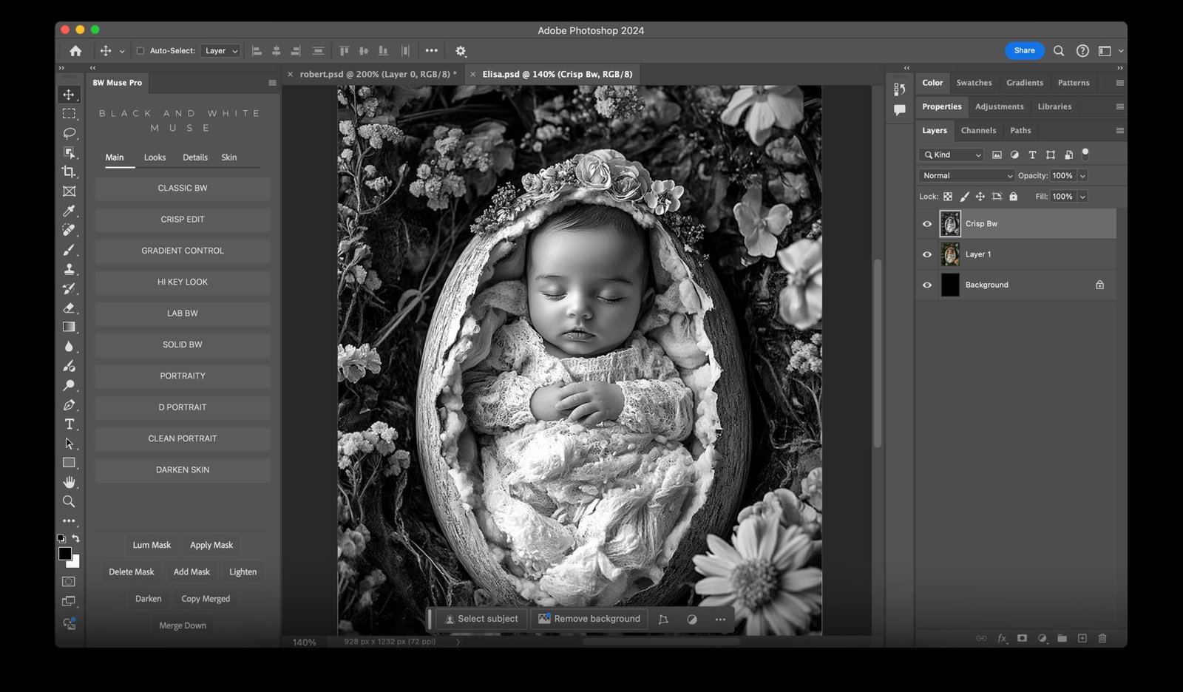Click the foreground color swatch
The height and width of the screenshot is (692, 1183).
coord(65,554)
